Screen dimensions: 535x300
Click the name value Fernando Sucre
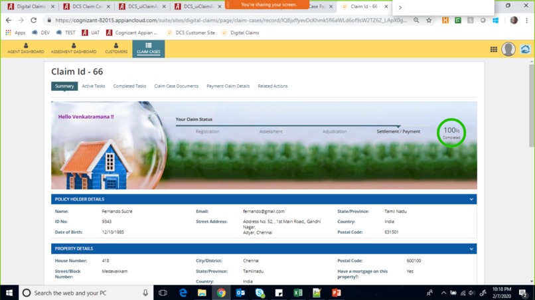pos(117,211)
